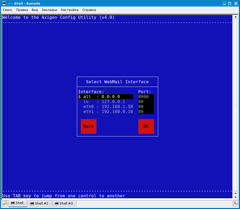
Task: Click the scrollbar up arrow at top
Action: (x=236, y=17)
